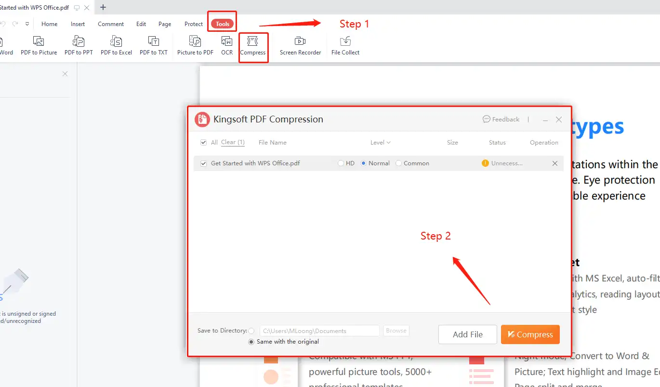Click the redo arrow in quick access
Screen dimensions: 660x387
click(15, 24)
